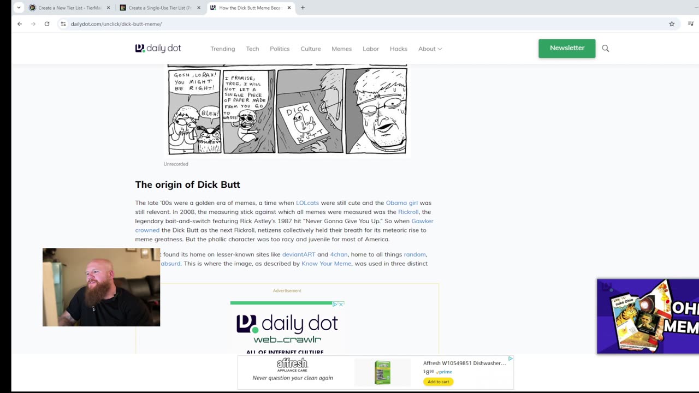Screen dimensions: 699x393
Task: Open a new tab with the plus icon
Action: pyautogui.click(x=303, y=8)
